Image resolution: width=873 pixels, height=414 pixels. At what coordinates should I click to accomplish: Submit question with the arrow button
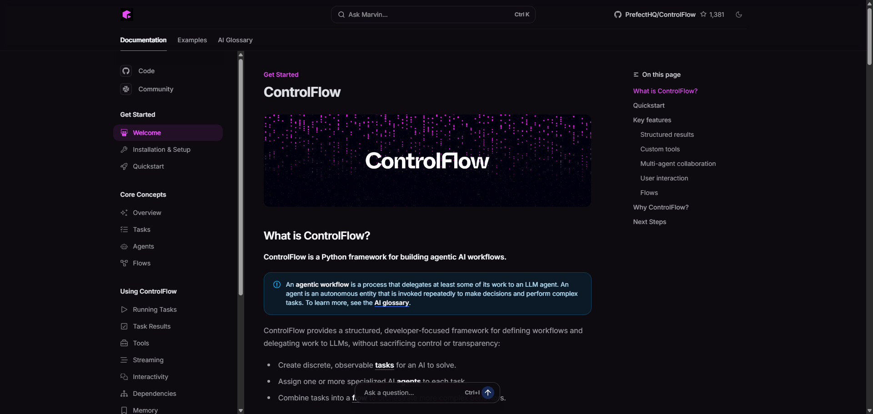coord(488,393)
